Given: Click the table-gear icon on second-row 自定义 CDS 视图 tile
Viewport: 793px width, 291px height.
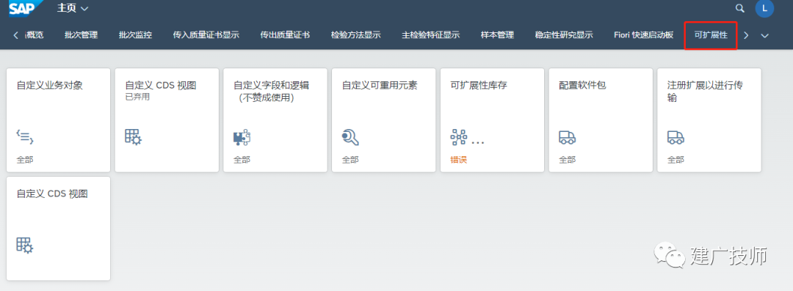Looking at the screenshot, I should tap(25, 245).
